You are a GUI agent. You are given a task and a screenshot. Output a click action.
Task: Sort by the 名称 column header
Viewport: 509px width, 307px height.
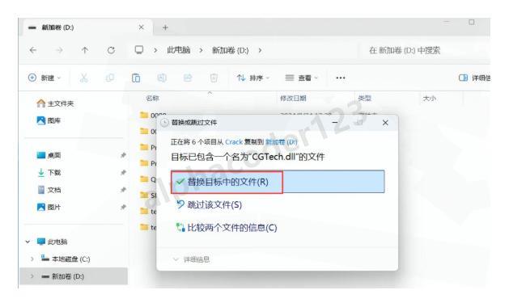tap(153, 99)
